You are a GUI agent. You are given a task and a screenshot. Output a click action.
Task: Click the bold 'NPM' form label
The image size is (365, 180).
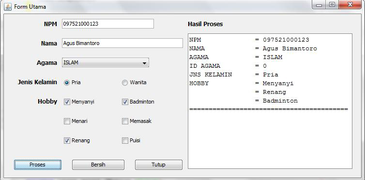(50, 24)
